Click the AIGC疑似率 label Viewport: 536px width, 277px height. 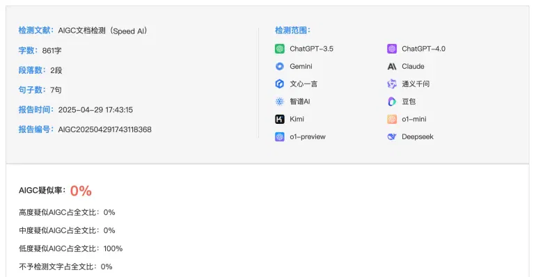pyautogui.click(x=42, y=191)
